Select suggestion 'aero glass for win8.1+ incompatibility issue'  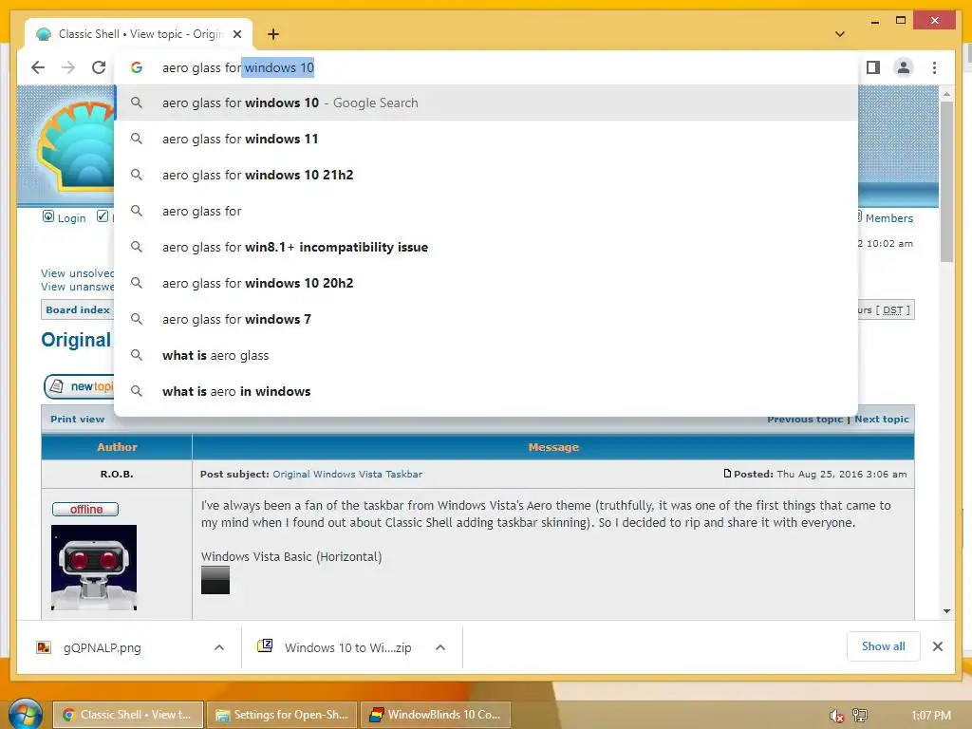tap(486, 247)
